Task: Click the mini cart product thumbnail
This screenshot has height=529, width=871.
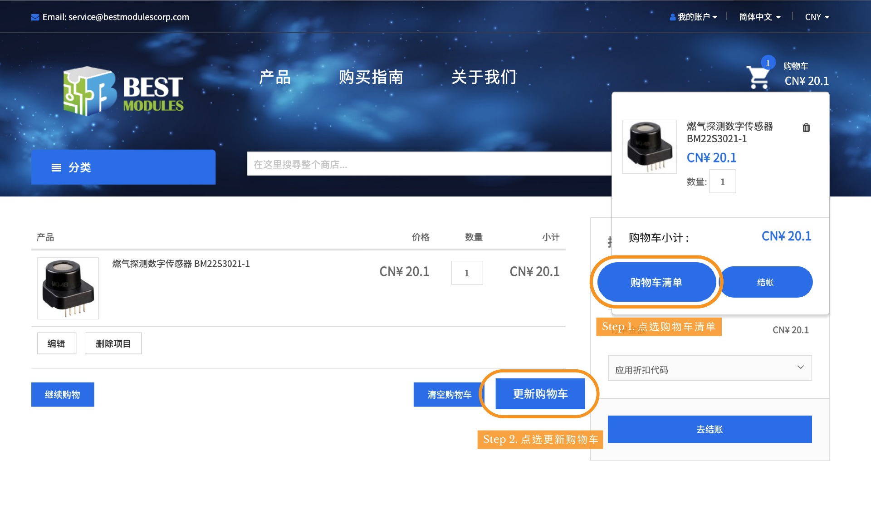Action: [649, 147]
